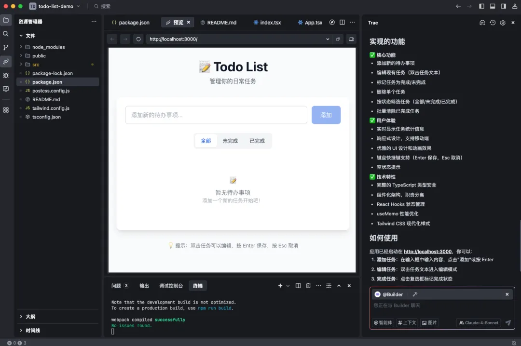The width and height of the screenshot is (521, 346).
Task: Focus the 添加新的待办事项 input field
Action: [216, 115]
